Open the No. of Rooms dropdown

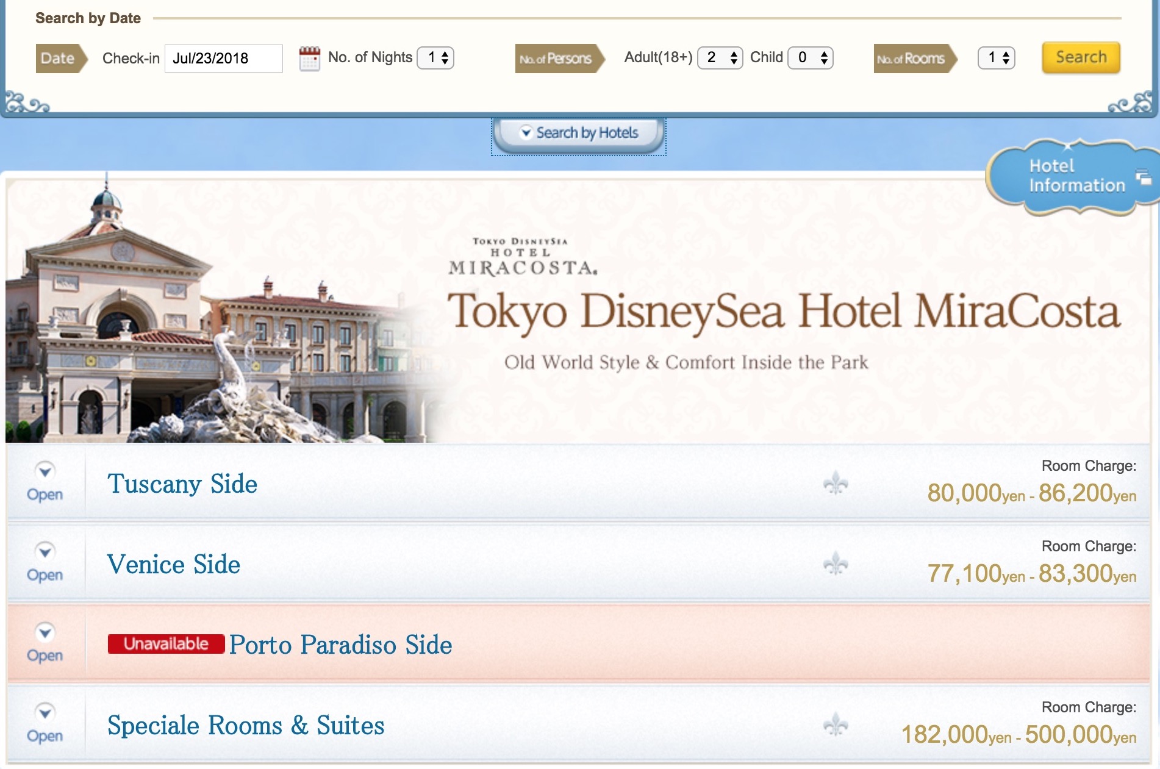click(x=997, y=58)
